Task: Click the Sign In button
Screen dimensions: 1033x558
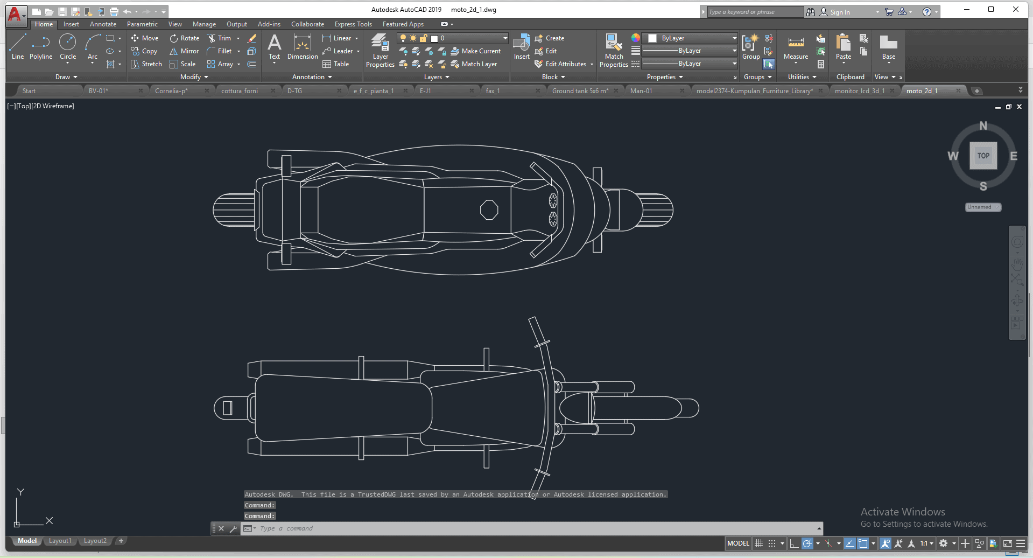Action: tap(839, 12)
